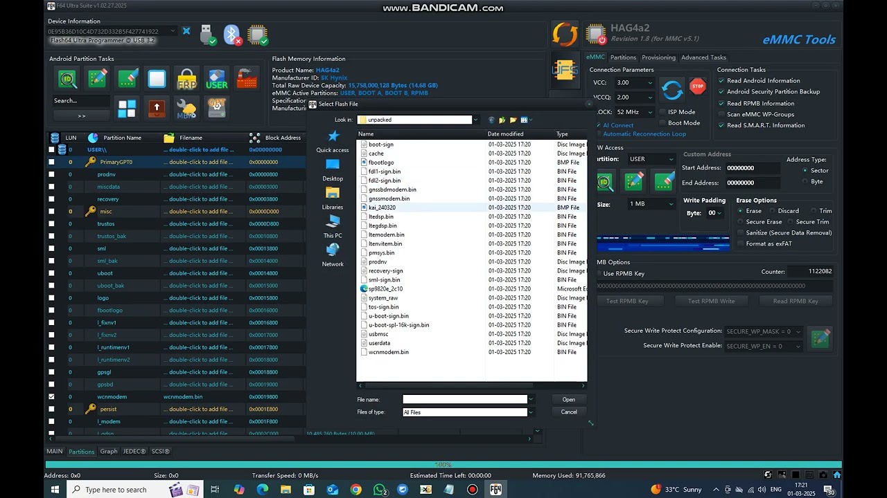Go up one folder level in the file dialog

(502, 120)
